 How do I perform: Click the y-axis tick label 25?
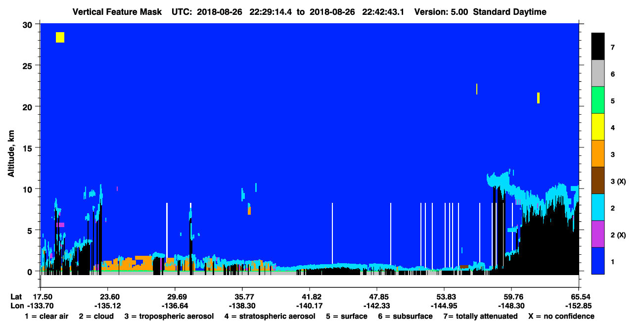coord(28,65)
